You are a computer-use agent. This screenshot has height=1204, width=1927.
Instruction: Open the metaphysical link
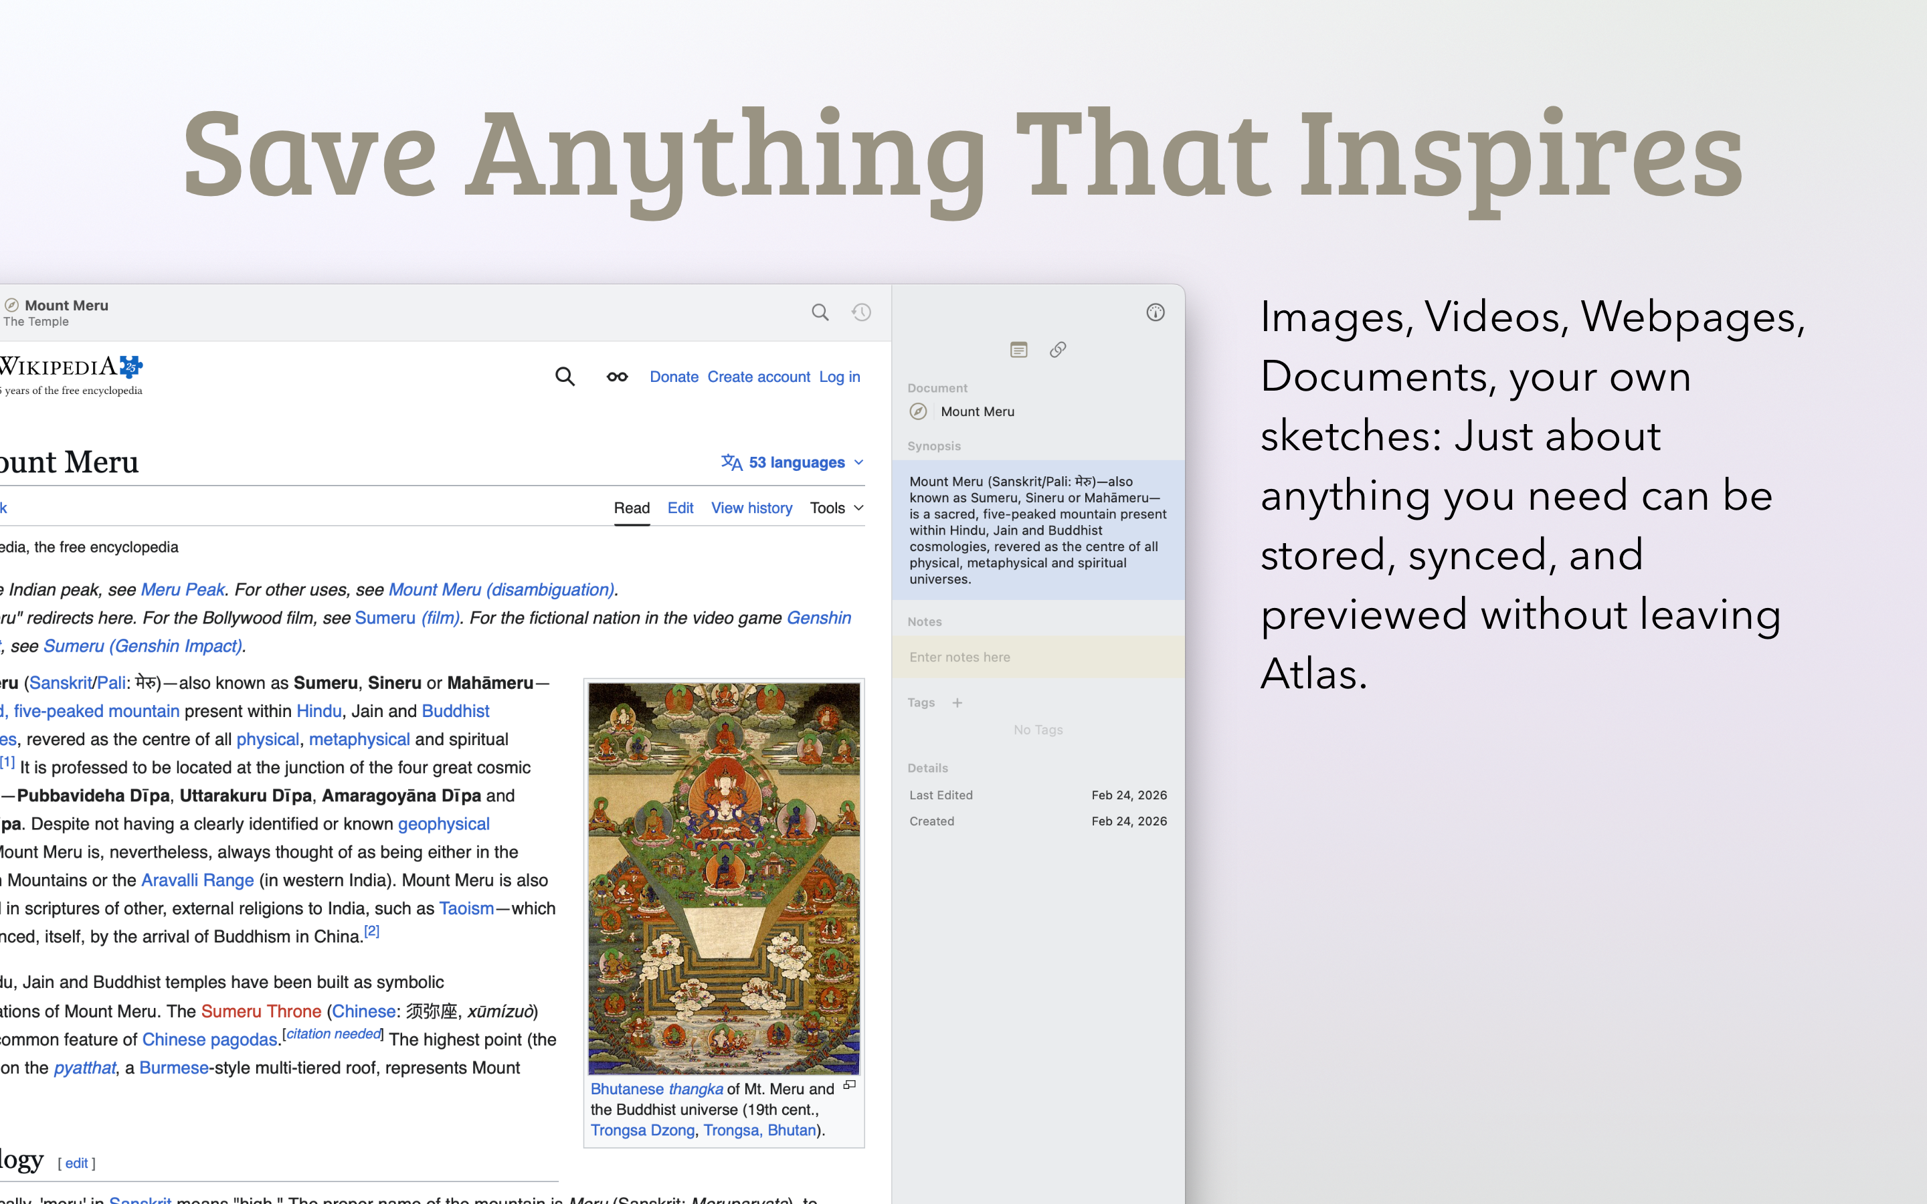(359, 740)
